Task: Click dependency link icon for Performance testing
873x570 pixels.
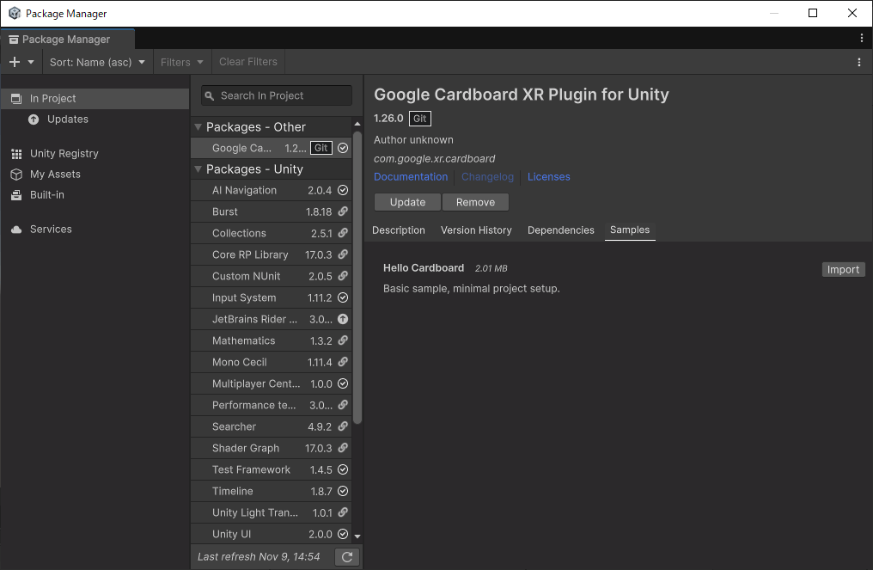Action: [x=343, y=405]
